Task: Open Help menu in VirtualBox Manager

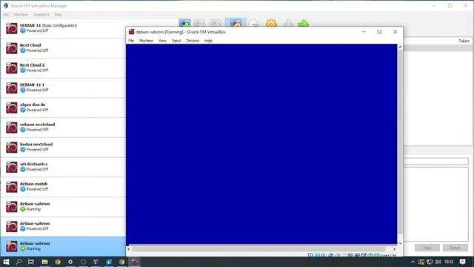Action: (58, 15)
